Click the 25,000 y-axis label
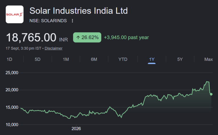The height and width of the screenshot is (135, 218). coord(12,73)
